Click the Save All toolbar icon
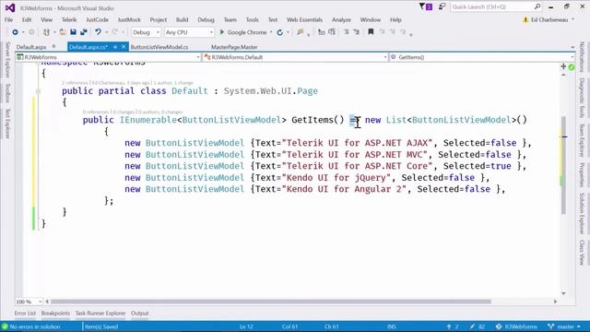Screen dimensions: 590x332 [84, 32]
